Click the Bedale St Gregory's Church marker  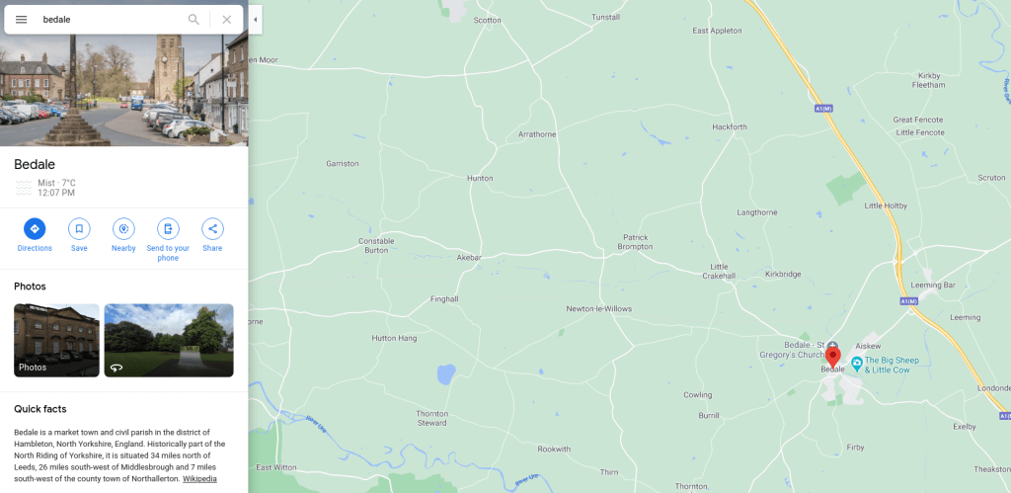point(833,345)
